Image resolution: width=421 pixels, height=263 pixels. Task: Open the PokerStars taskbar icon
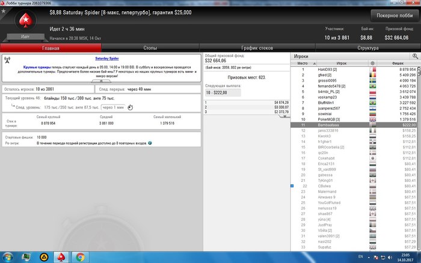pos(61,257)
